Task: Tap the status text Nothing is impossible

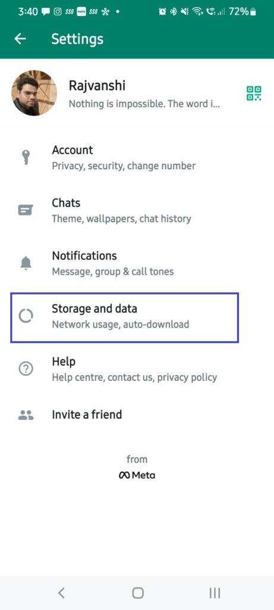Action: [x=144, y=104]
